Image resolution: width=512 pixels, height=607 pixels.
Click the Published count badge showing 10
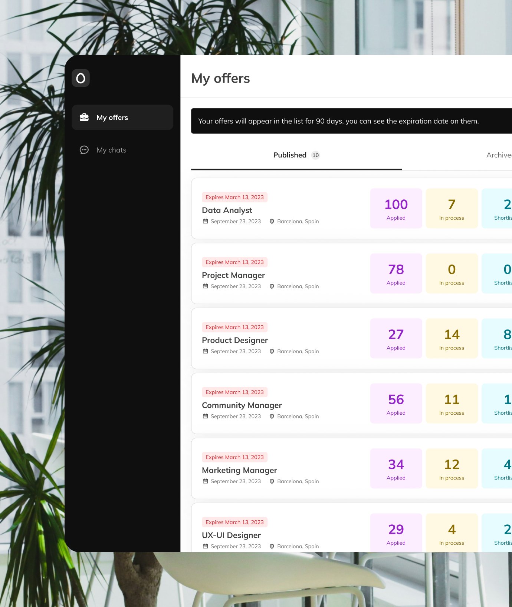tap(315, 155)
